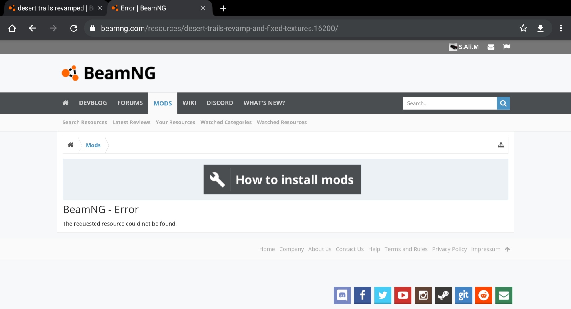The image size is (571, 309).
Task: Close the 'Error | BeamNG' tab
Action: tap(203, 8)
